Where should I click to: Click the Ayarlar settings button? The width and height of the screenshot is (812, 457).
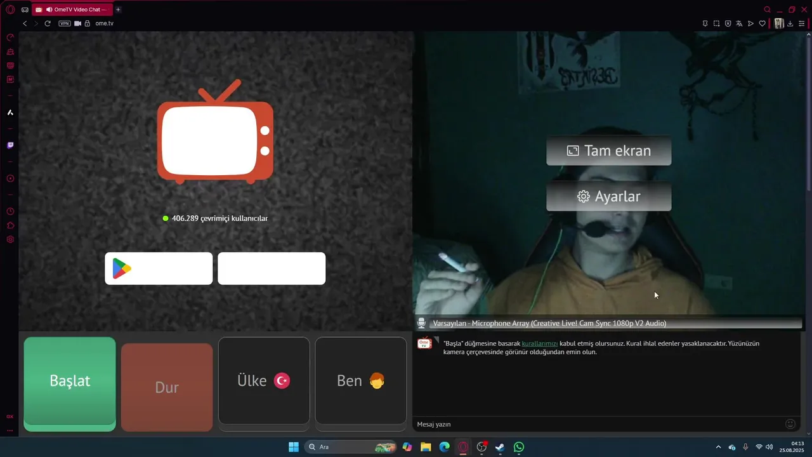[x=609, y=196]
